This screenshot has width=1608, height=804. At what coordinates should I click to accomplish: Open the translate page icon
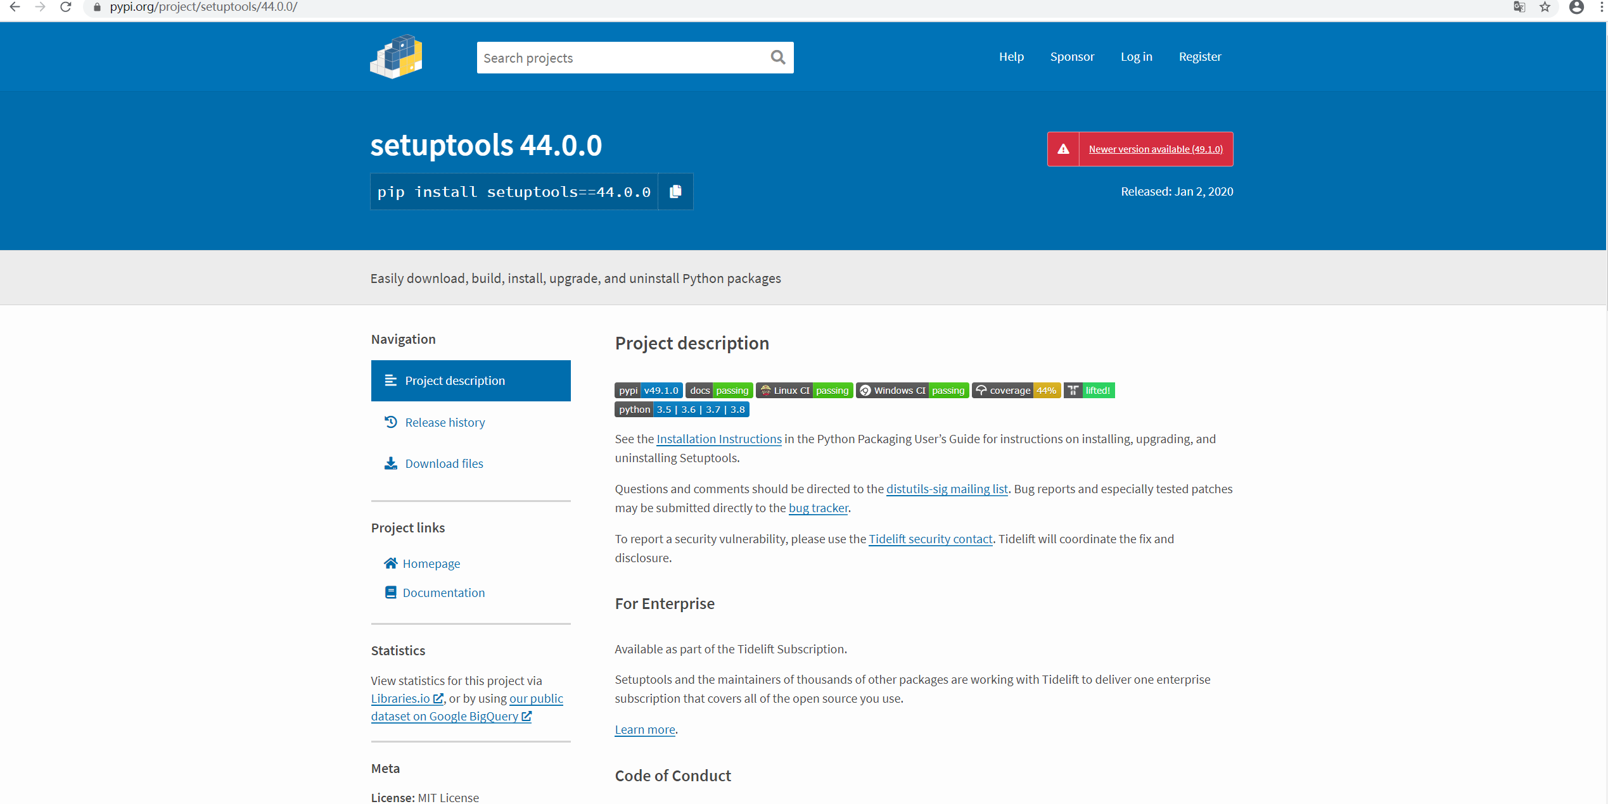(x=1519, y=7)
